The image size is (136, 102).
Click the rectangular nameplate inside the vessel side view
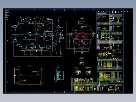point(50,34)
